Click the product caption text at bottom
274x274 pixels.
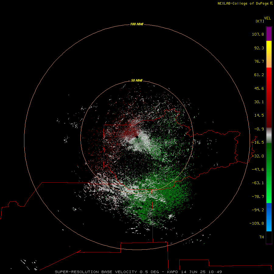[x=139, y=272]
